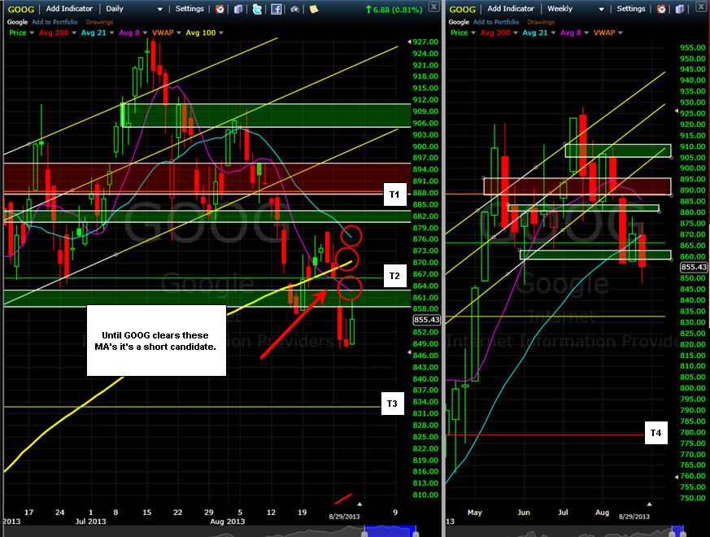The image size is (710, 537).
Task: Open the Weekly timeframe dropdown arrow
Action: (x=601, y=10)
